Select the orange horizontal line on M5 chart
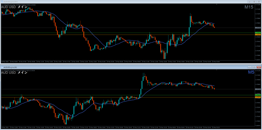The height and width of the screenshot is (130, 262). (x=128, y=97)
